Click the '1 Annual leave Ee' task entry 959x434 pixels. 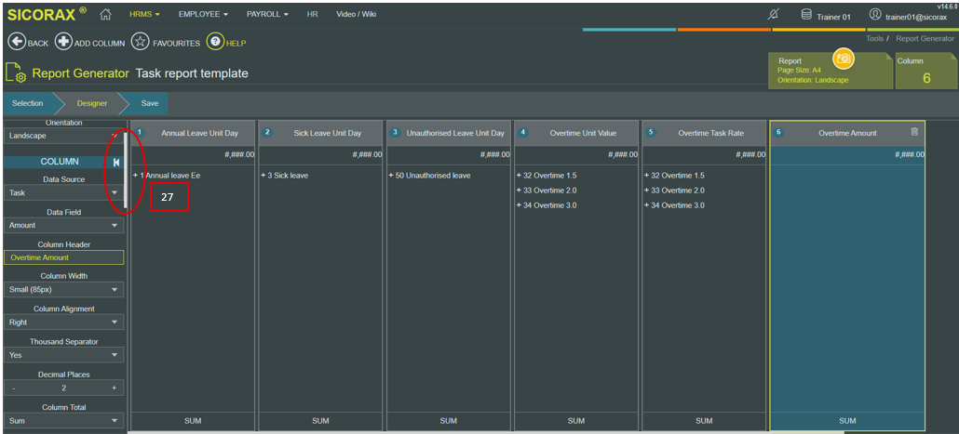click(167, 176)
